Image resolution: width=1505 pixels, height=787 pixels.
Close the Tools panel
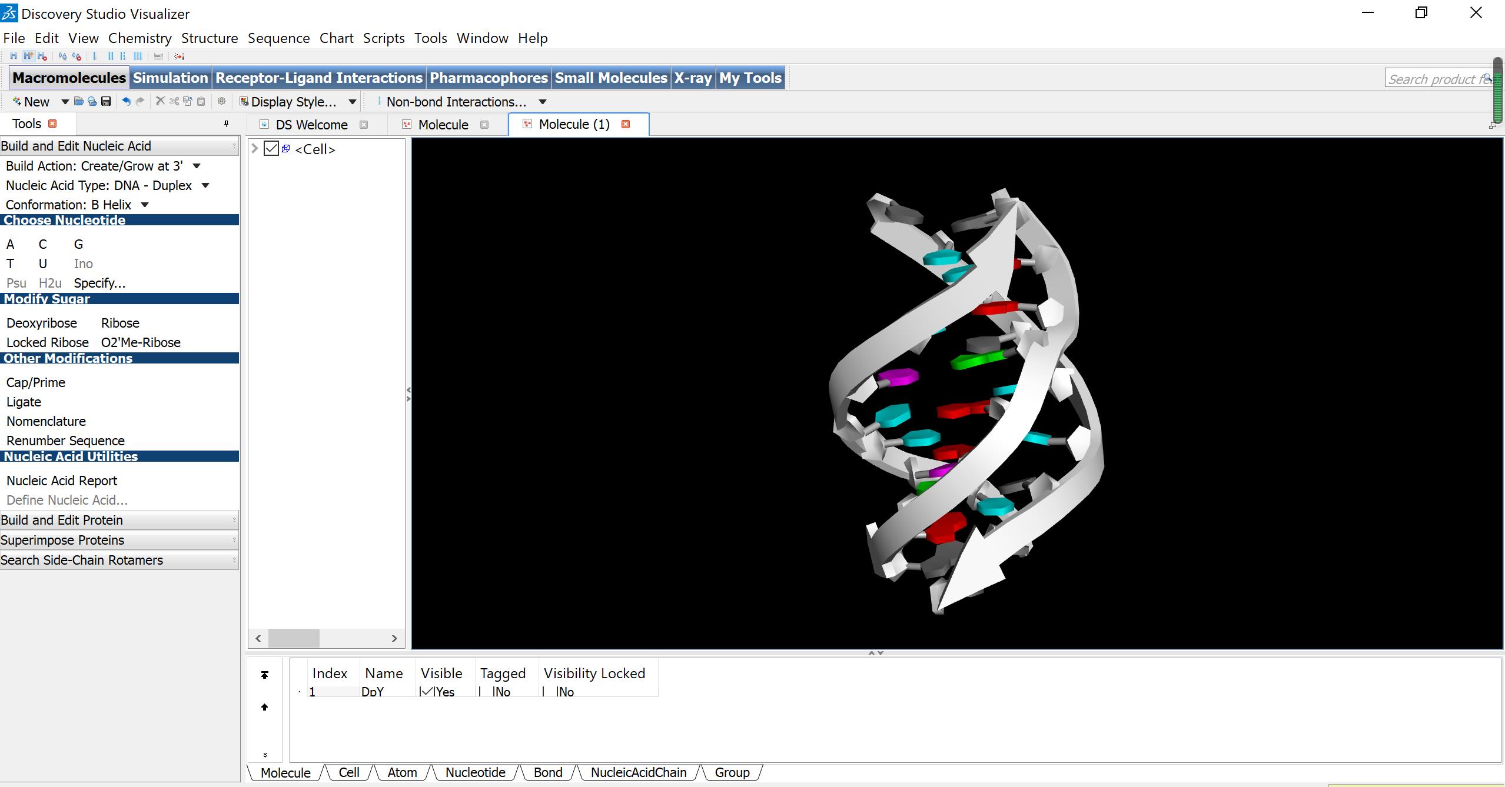[x=52, y=124]
